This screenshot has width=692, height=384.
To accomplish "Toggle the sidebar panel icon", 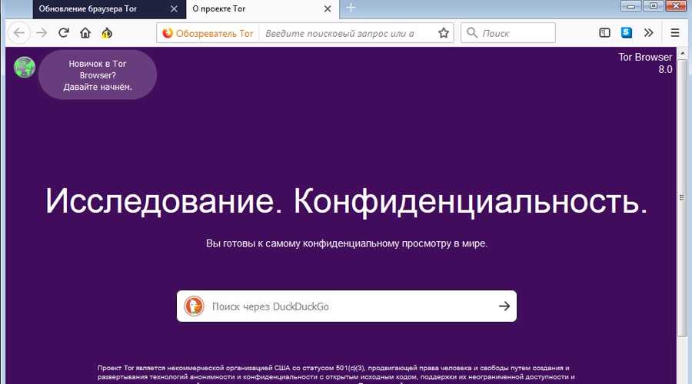I will (x=605, y=33).
